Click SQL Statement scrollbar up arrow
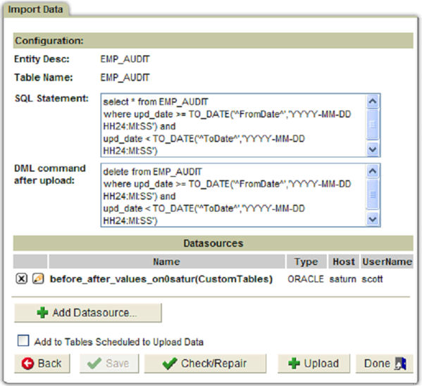Viewport: 422px width, 386px height. (373, 101)
